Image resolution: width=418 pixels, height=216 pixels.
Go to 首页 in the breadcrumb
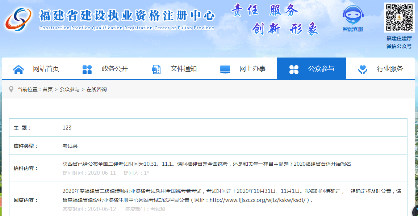[x=48, y=89]
